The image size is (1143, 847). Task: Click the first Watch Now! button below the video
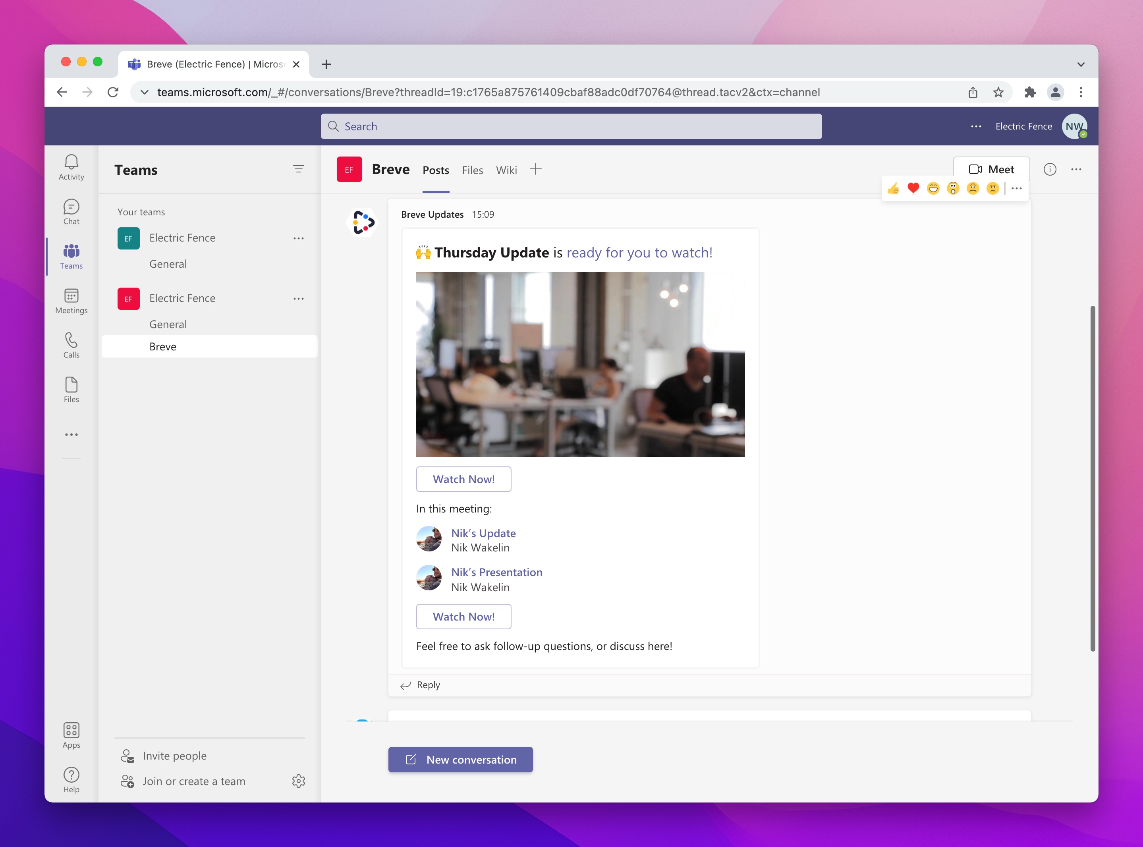tap(463, 479)
